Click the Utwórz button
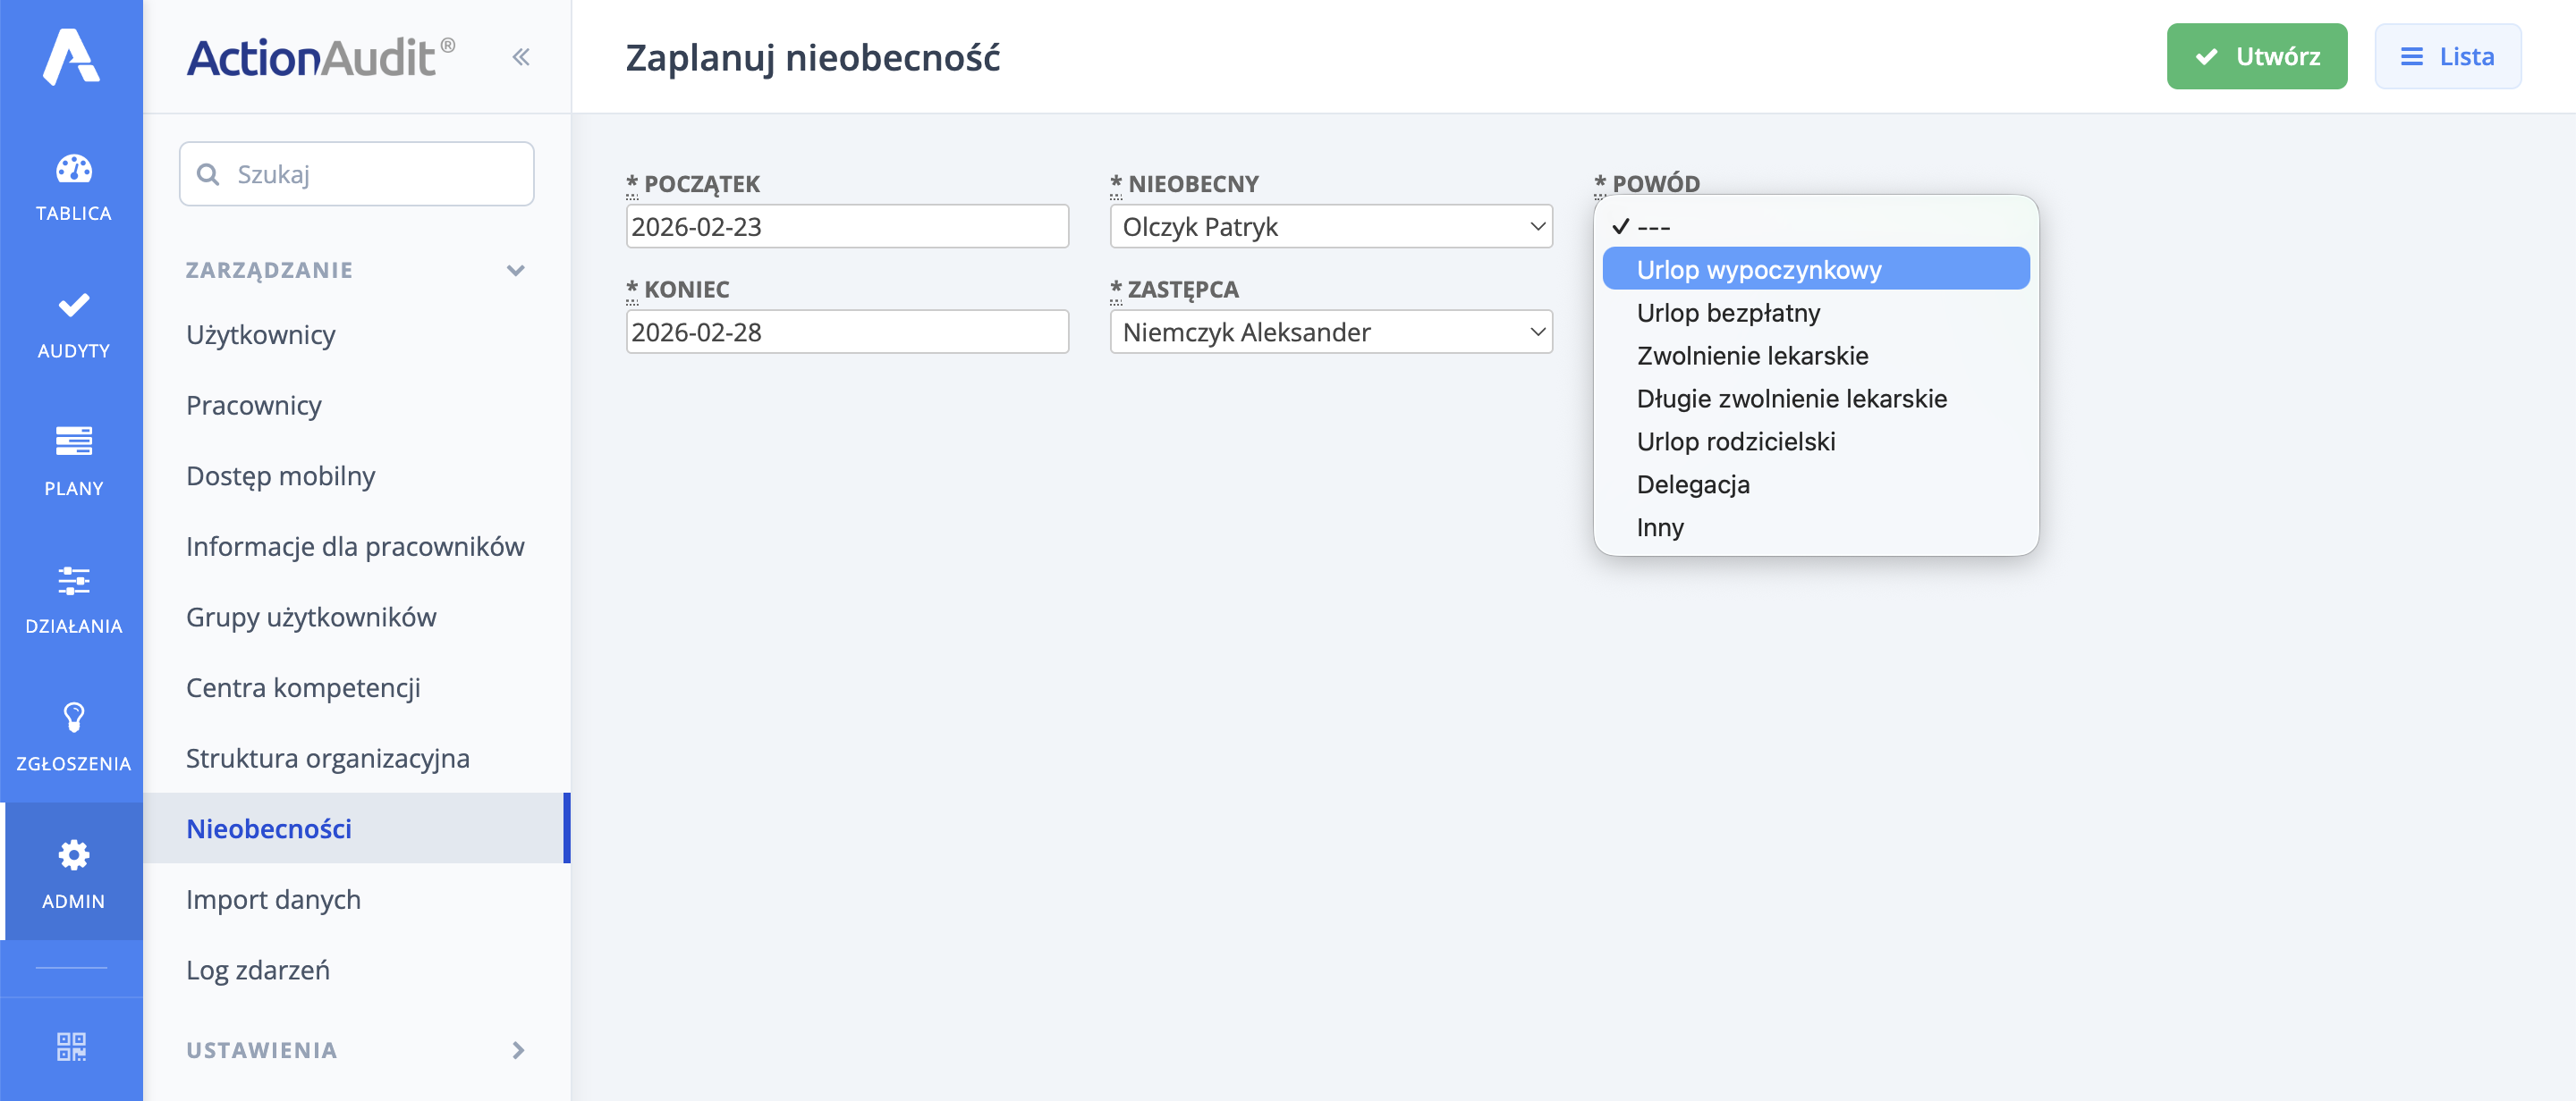2576x1101 pixels. [2256, 56]
